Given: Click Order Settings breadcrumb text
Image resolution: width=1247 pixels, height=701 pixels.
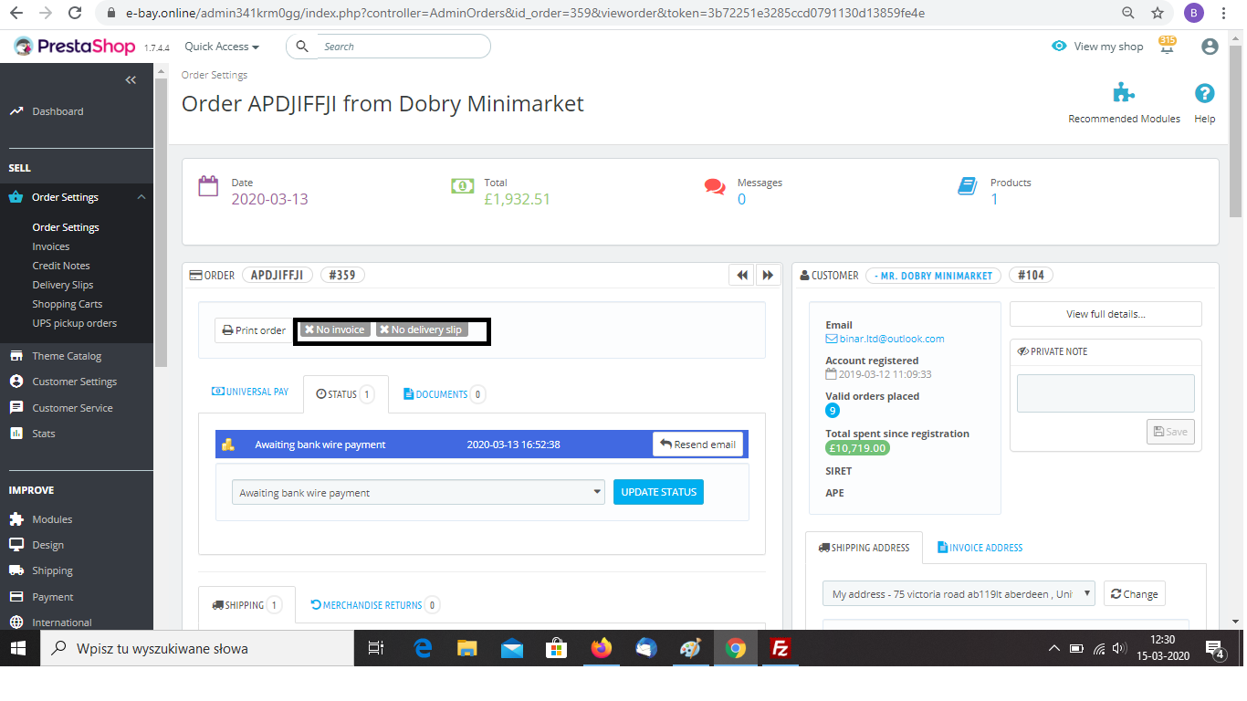Looking at the screenshot, I should click(215, 75).
